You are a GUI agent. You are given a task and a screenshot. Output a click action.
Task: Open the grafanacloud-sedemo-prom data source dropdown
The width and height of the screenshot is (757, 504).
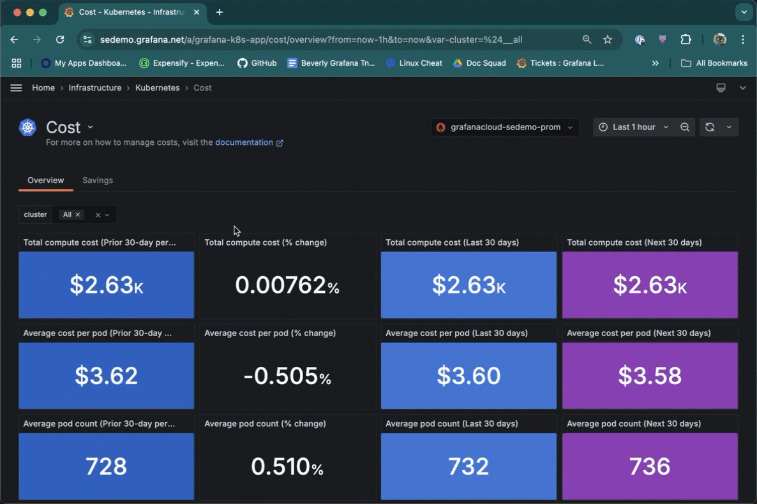tap(505, 127)
